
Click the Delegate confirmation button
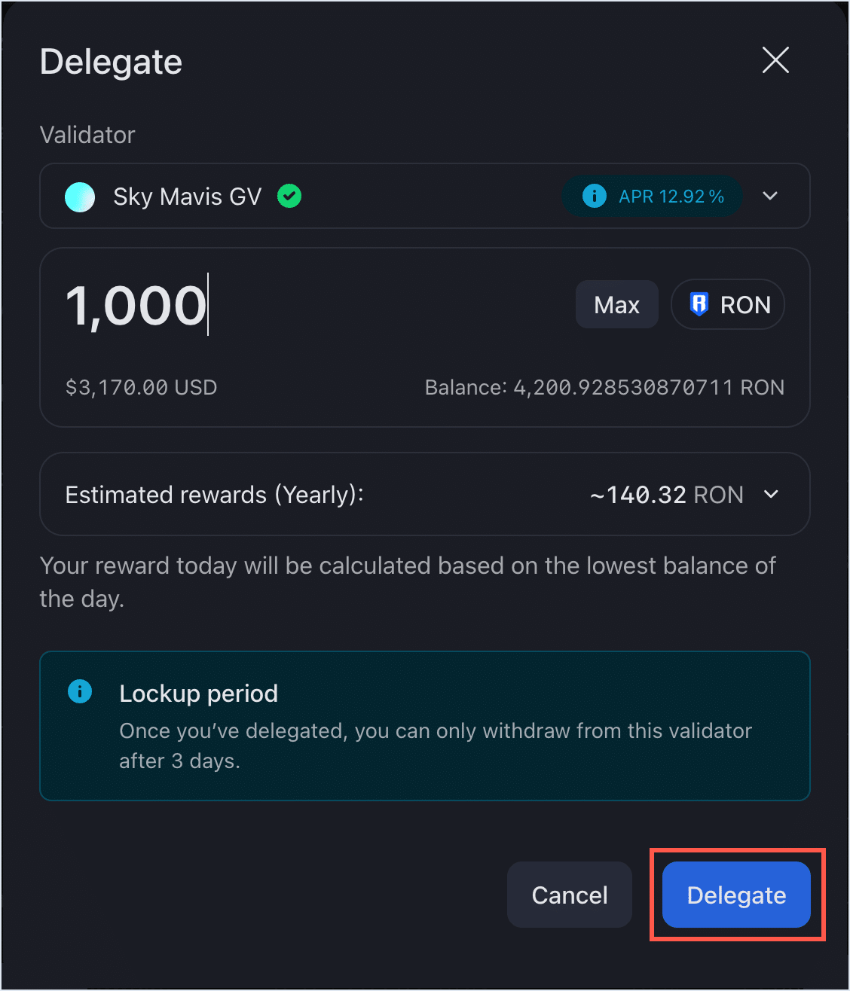click(x=735, y=895)
